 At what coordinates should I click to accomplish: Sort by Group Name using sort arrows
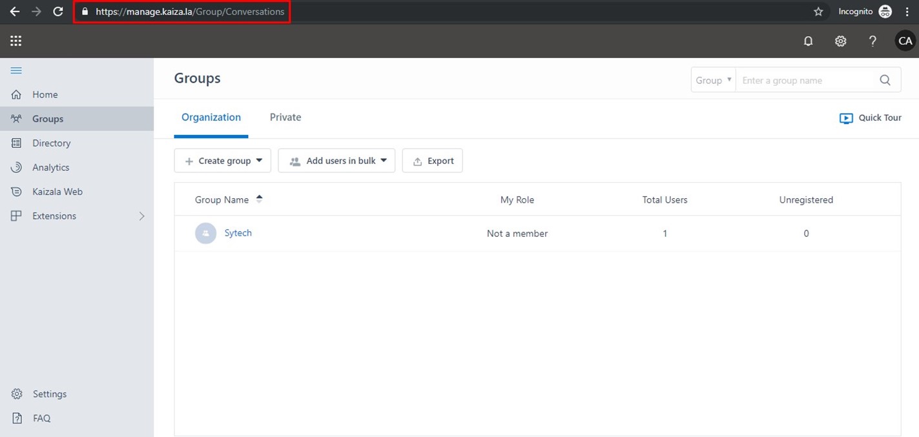(259, 199)
